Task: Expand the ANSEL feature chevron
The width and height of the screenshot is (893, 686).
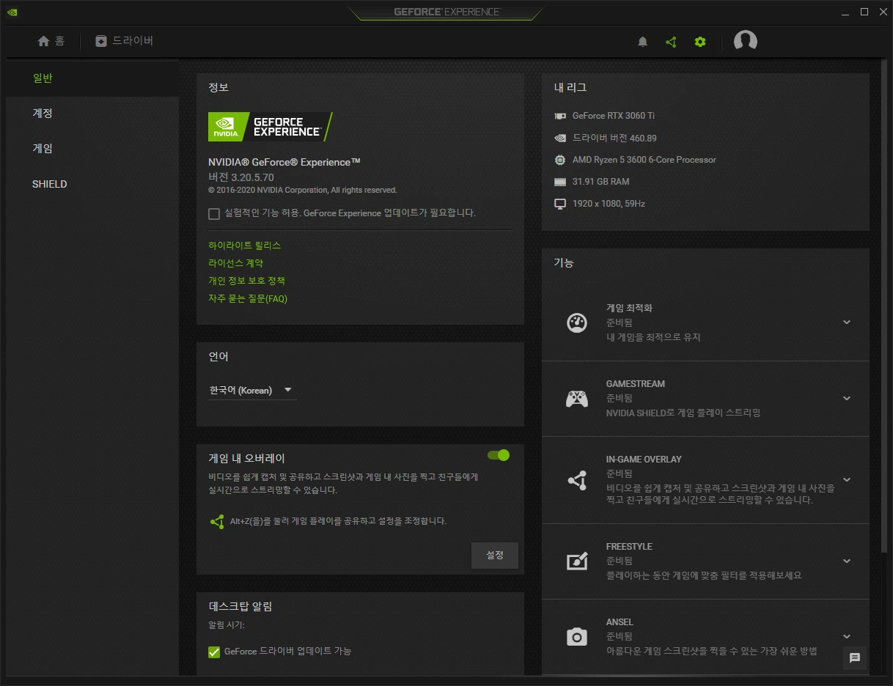Action: point(847,637)
